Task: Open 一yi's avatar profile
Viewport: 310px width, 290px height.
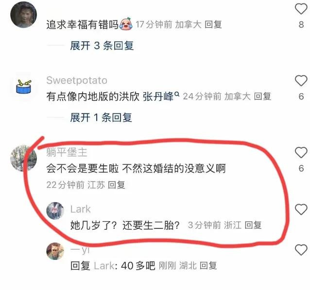Action: (55, 251)
